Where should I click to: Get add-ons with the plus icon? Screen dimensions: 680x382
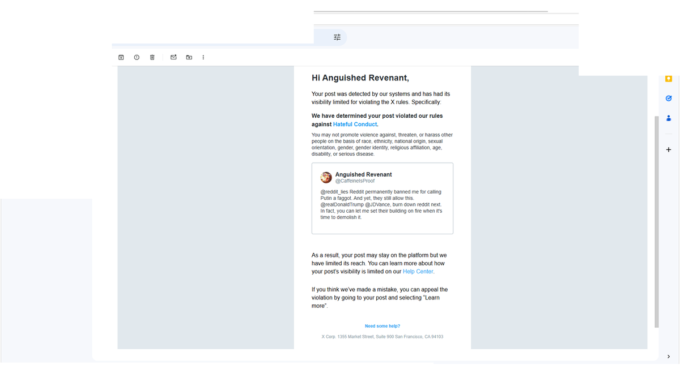click(669, 150)
